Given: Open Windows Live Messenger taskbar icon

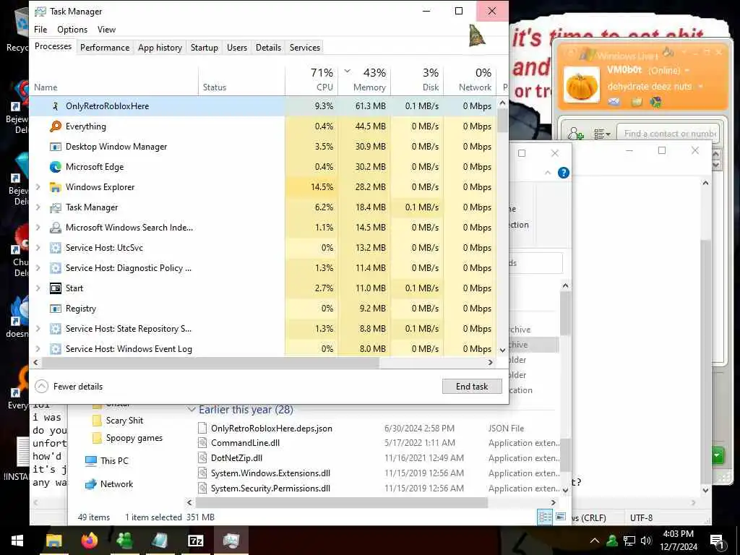Looking at the screenshot, I should click(124, 541).
